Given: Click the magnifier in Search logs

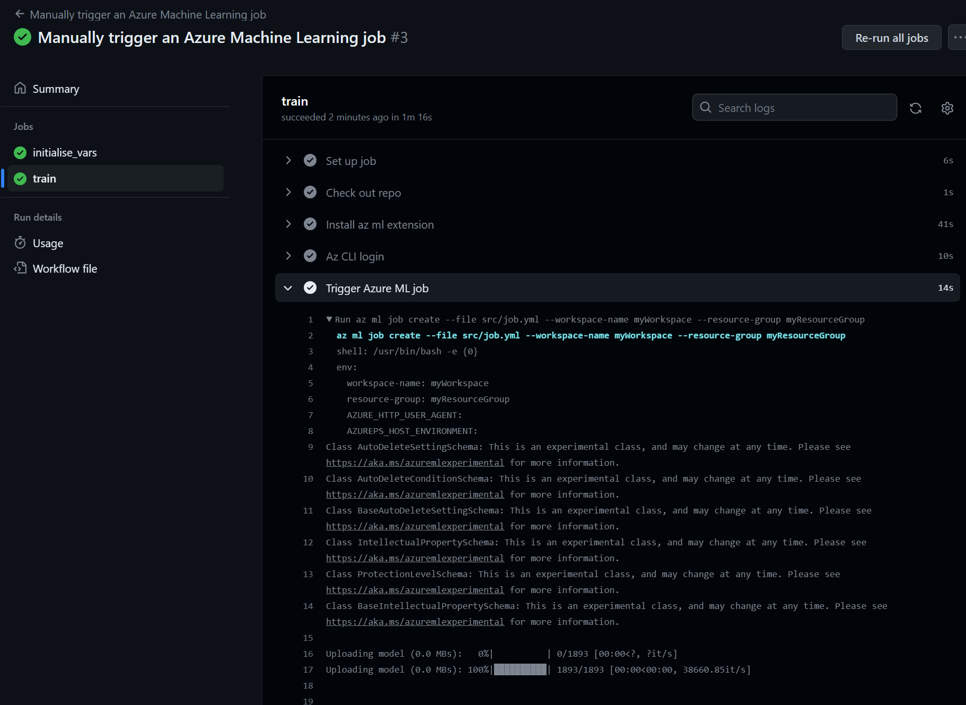Looking at the screenshot, I should (705, 107).
